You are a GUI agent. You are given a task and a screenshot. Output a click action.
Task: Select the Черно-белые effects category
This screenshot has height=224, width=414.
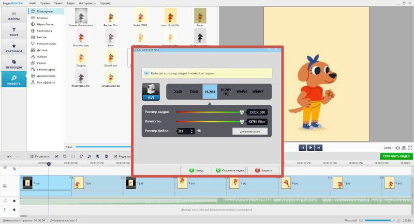pos(46,24)
